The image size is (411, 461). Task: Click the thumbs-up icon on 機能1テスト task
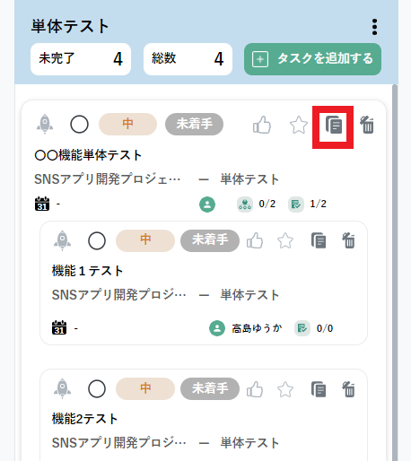[255, 240]
